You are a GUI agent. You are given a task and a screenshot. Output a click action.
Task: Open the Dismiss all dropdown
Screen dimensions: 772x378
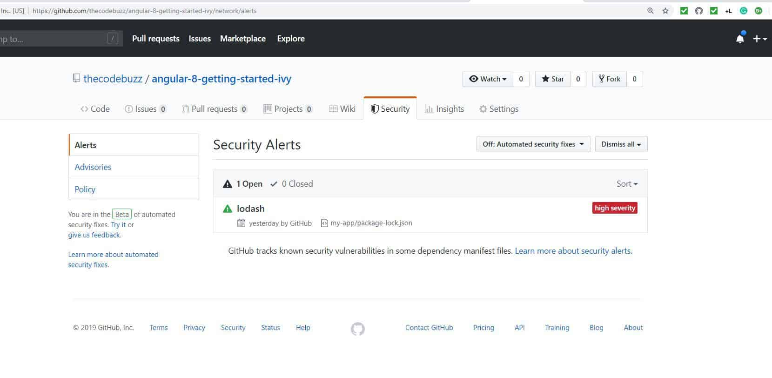pos(621,144)
